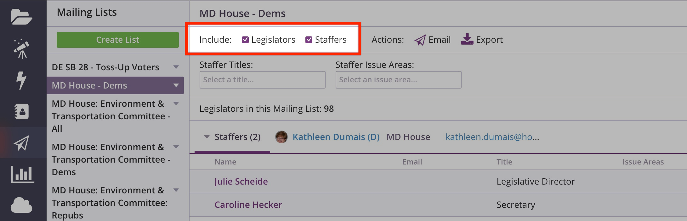Open Kathleen Dumais (D) profile link
This screenshot has height=221, width=687.
(x=336, y=137)
